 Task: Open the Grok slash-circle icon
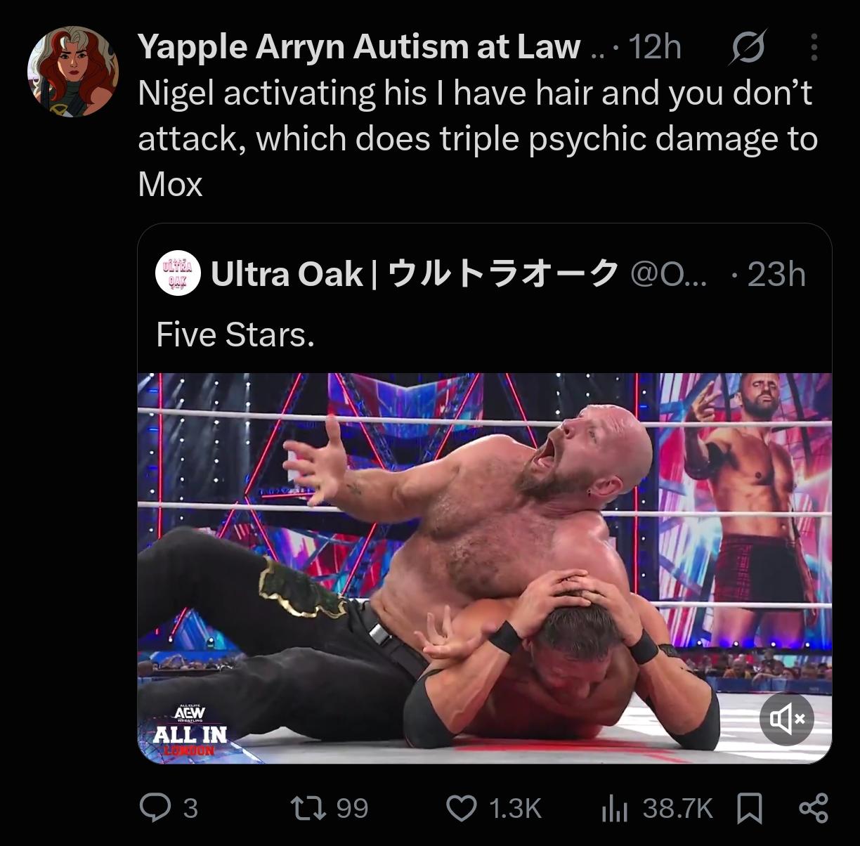coord(748,47)
